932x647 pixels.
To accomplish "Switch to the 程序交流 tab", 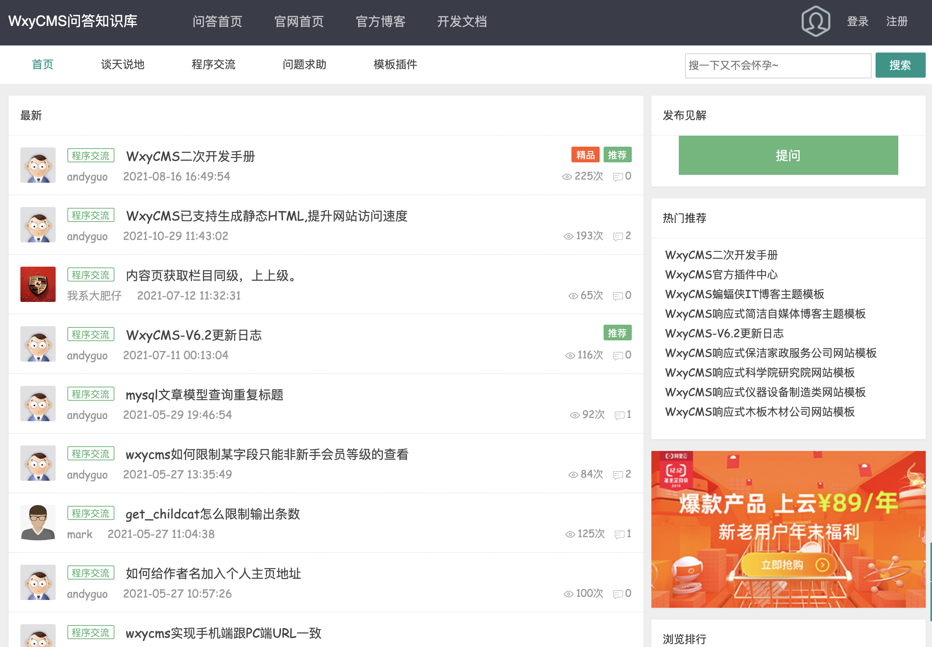I will point(213,64).
